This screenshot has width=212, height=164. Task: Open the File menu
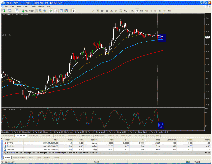6,6
